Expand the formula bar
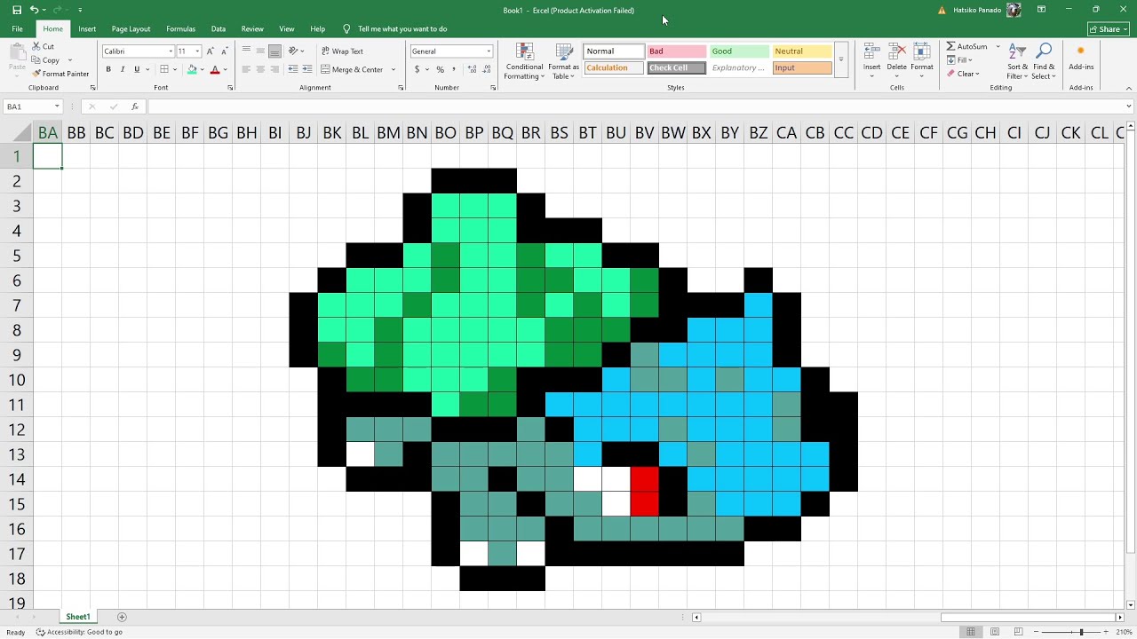This screenshot has width=1137, height=639. [x=1129, y=106]
